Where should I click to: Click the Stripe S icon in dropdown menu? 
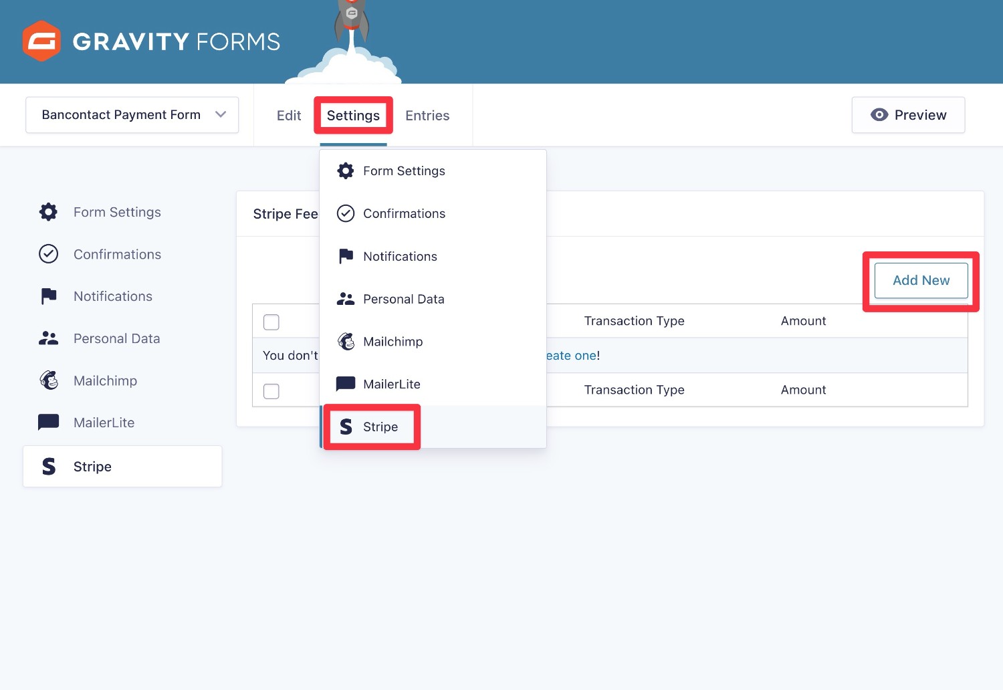pos(346,427)
